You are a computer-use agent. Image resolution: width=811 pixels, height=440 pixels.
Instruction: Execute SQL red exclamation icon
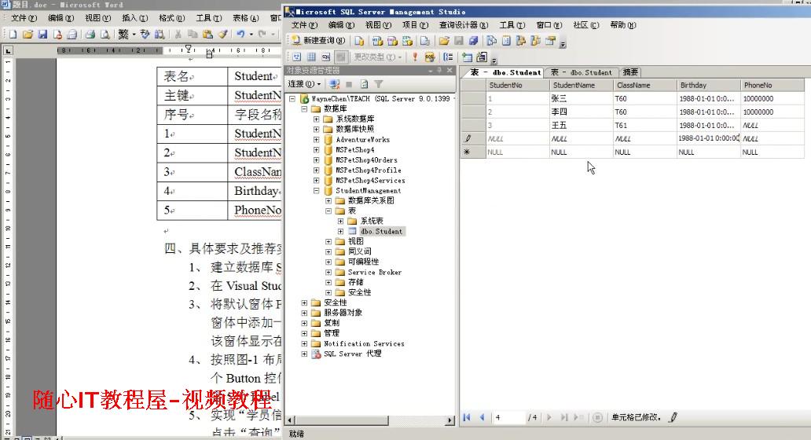pos(414,57)
